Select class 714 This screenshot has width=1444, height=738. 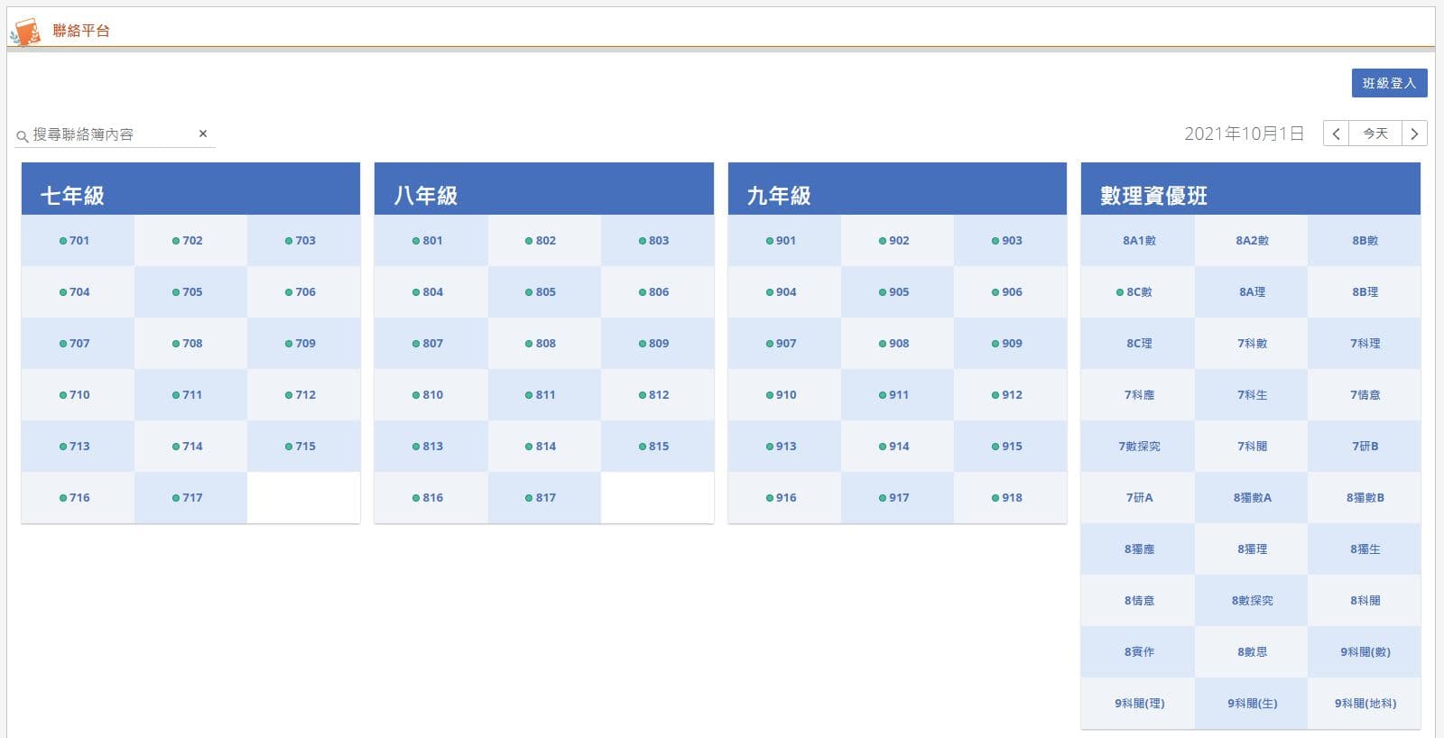point(190,447)
